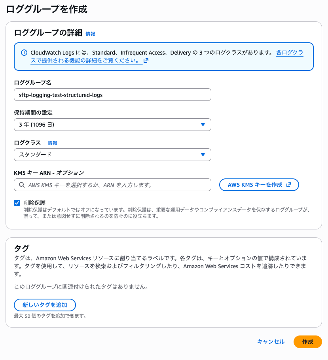The image size is (328, 360).
Task: Click the external link icon after the log class details link
Action: 146,61
